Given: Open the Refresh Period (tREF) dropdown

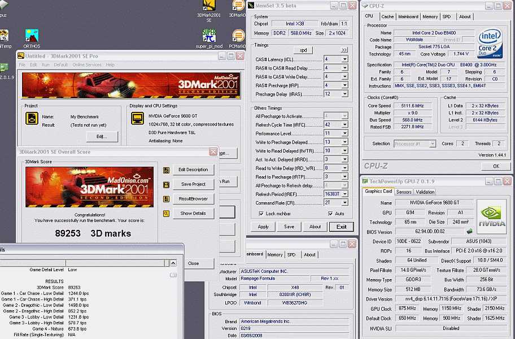Looking at the screenshot, I should click(x=344, y=194).
